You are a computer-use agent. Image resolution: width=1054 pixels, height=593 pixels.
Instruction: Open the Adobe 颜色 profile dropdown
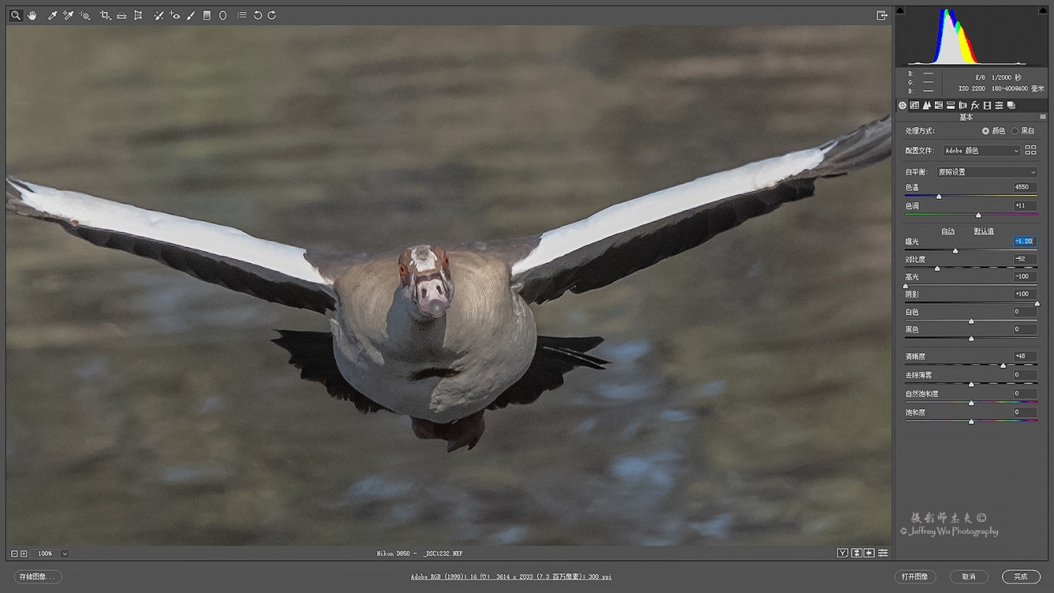click(981, 150)
